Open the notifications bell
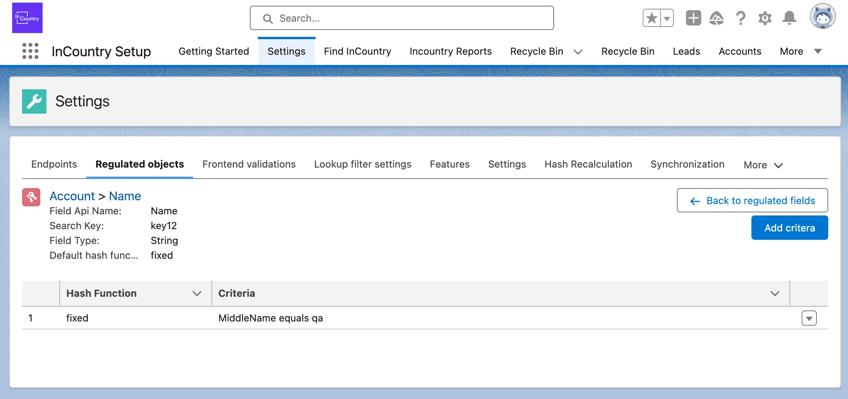 point(789,18)
